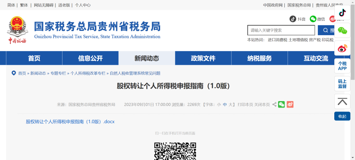
Task: Click the back-to-top arrow icon
Action: (x=342, y=101)
